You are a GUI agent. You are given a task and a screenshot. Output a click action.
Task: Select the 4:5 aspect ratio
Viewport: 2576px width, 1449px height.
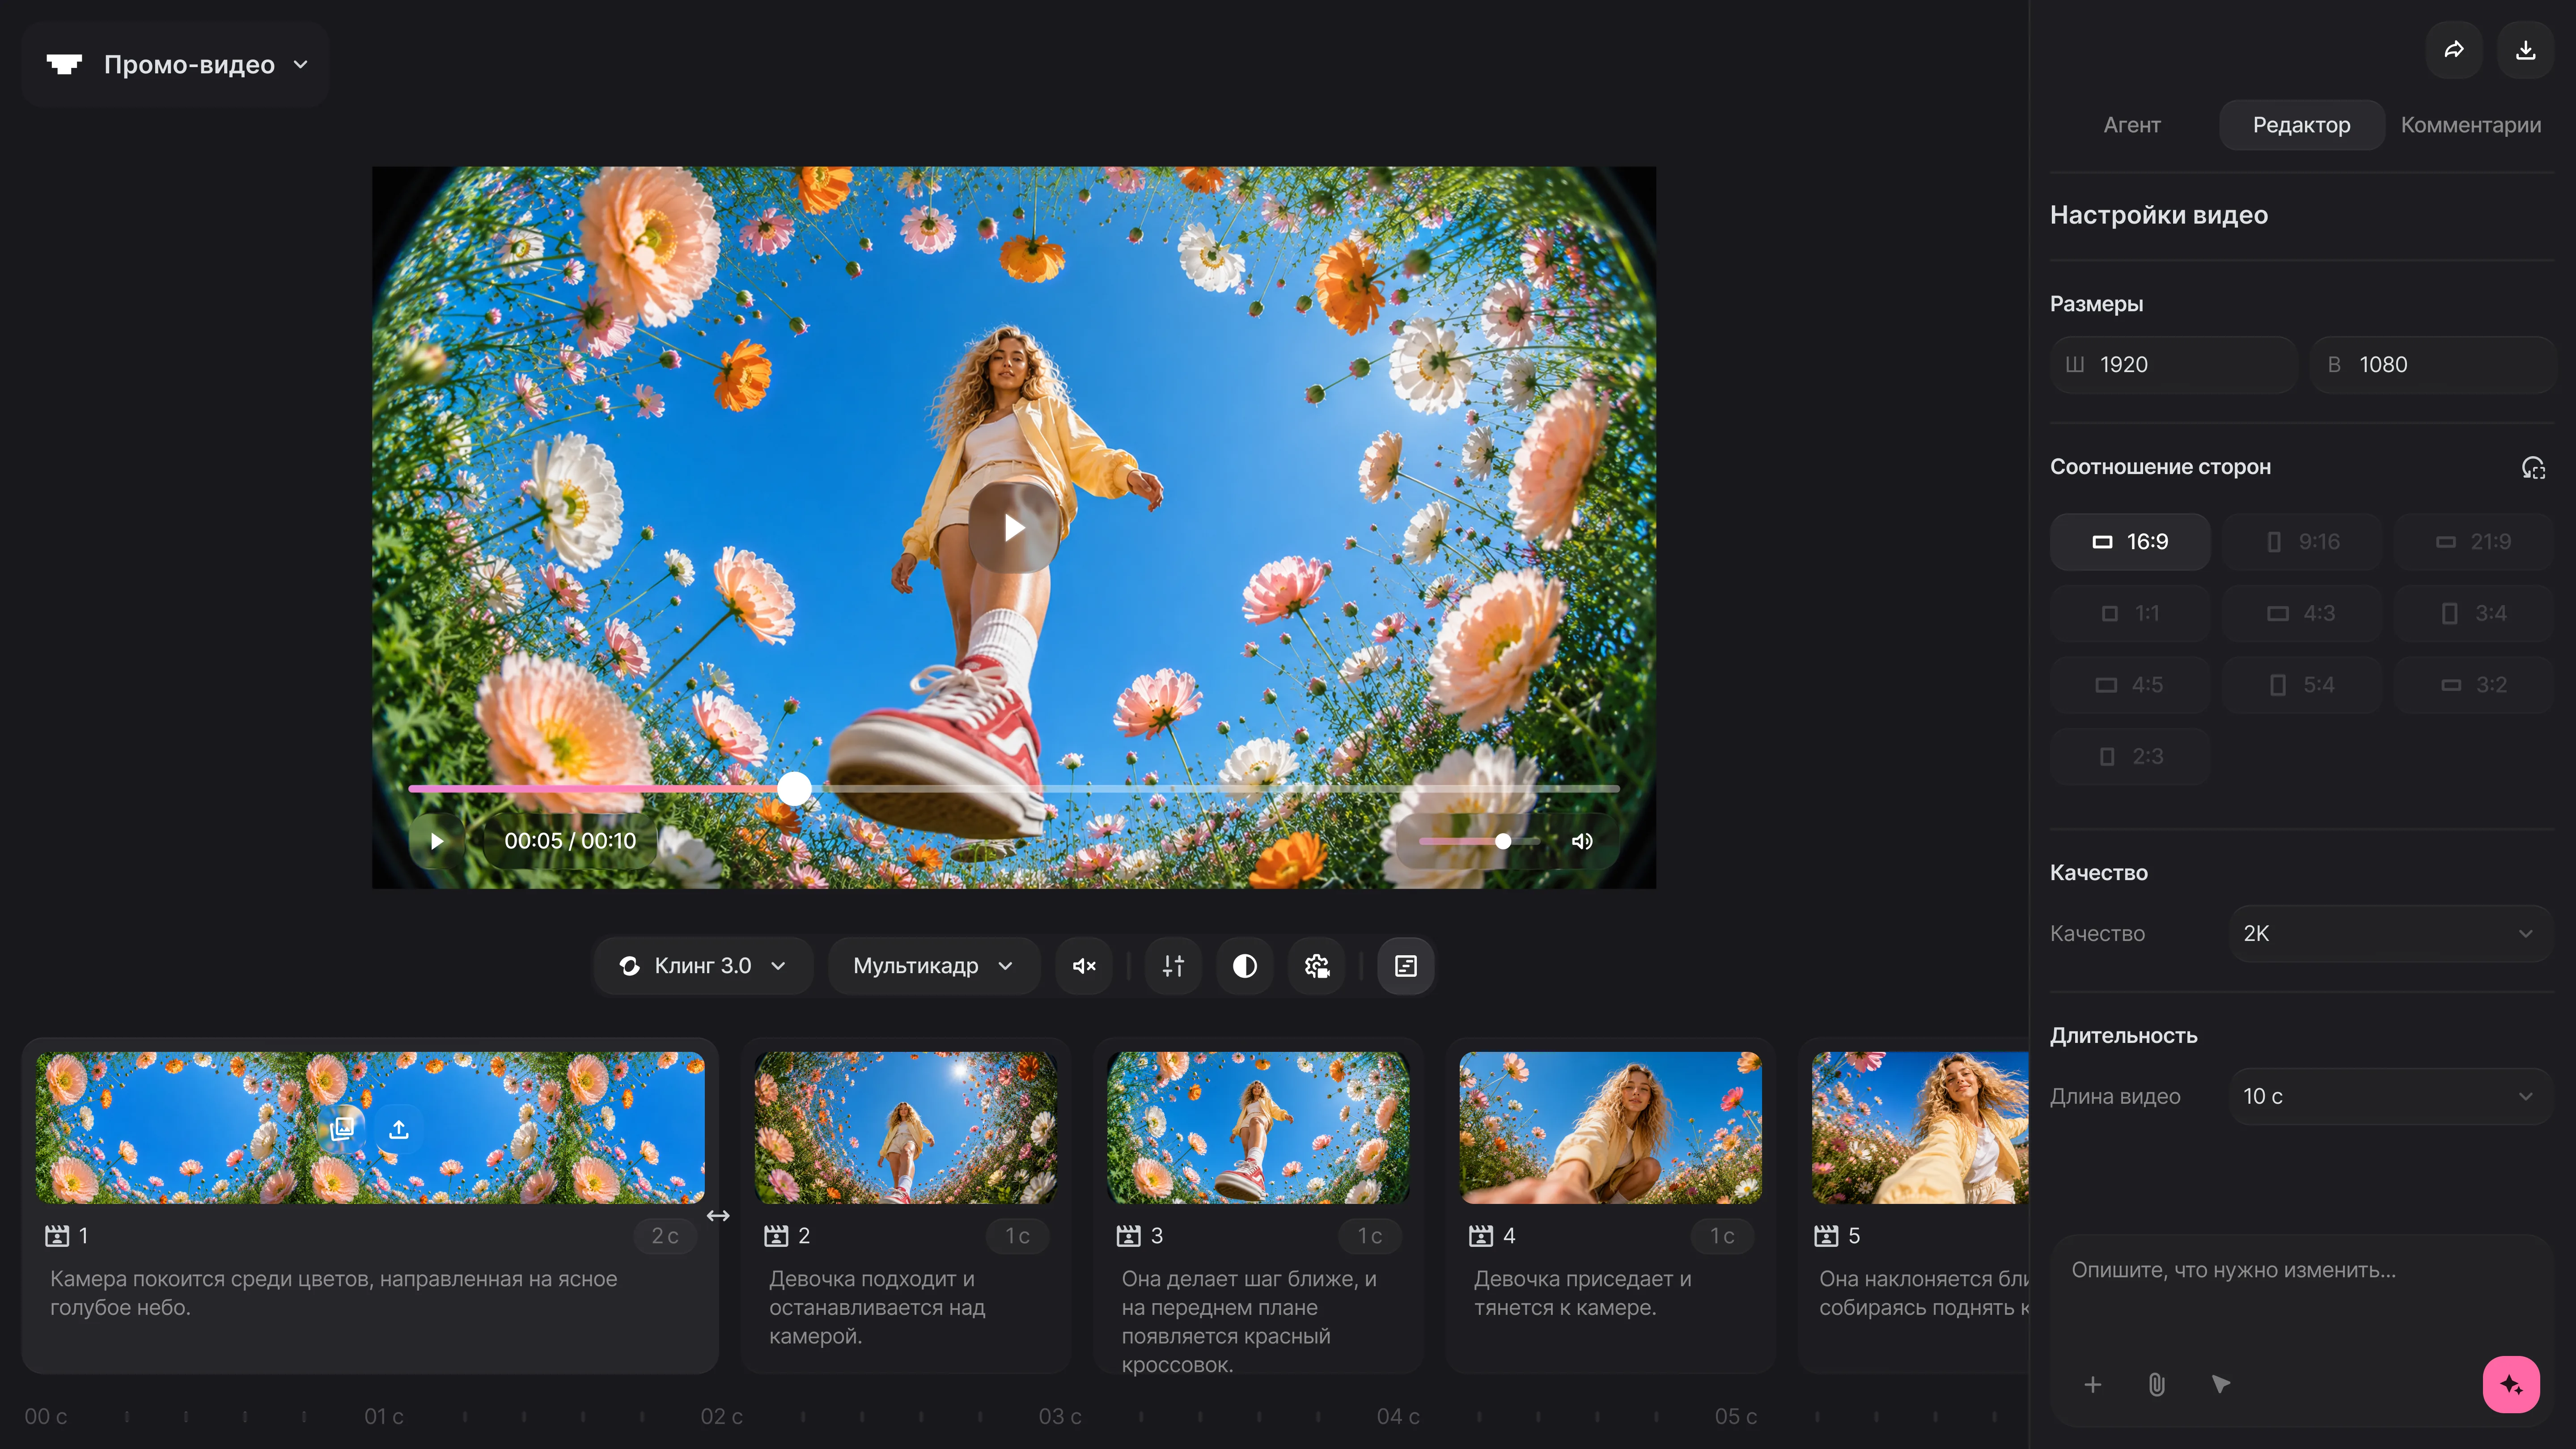[2130, 685]
